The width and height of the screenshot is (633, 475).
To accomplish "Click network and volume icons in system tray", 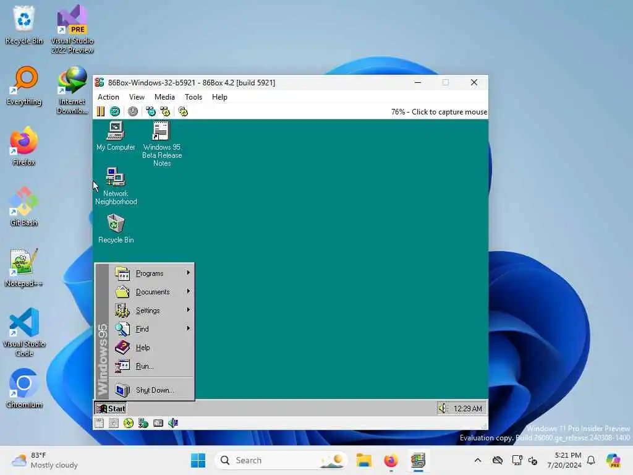I will 525,460.
